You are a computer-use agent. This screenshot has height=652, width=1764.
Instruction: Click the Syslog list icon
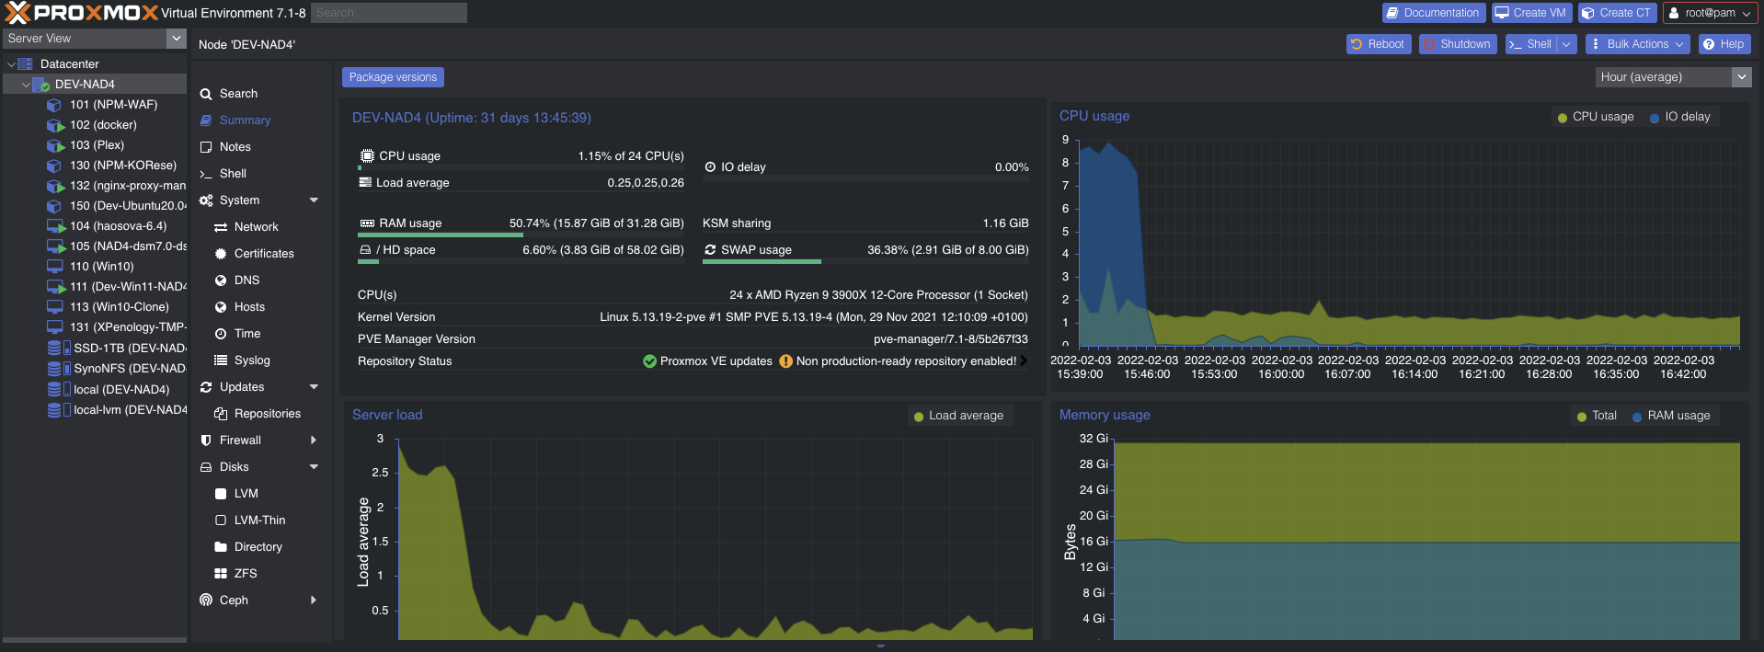221,360
